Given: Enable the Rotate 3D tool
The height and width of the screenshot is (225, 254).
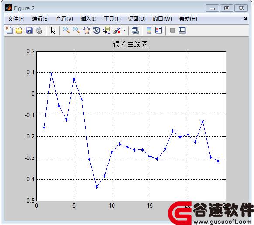Looking at the screenshot, I should (x=96, y=30).
